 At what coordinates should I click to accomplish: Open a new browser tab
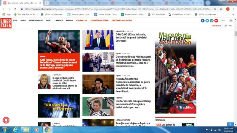pyautogui.click(x=47, y=3)
